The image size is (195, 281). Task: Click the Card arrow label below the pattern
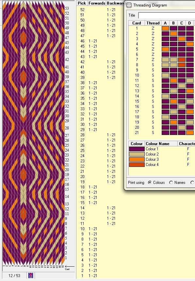(68, 268)
